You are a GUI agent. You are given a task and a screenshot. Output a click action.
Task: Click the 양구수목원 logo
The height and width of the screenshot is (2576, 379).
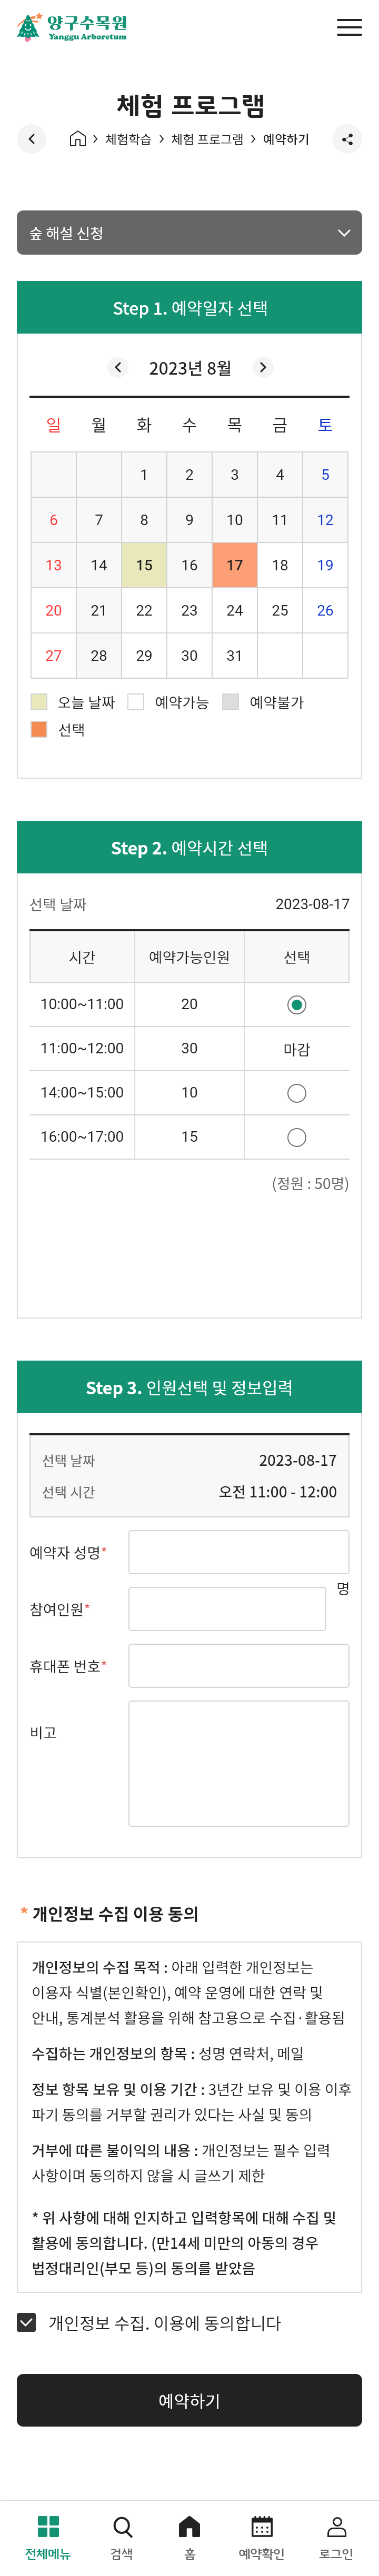(72, 27)
